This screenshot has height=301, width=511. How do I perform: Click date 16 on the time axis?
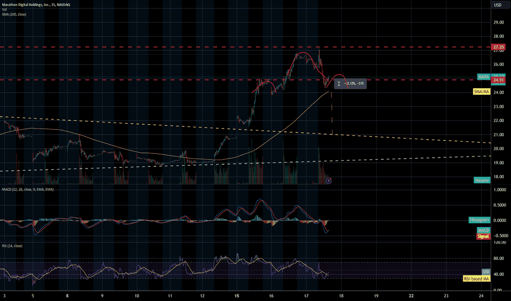(x=271, y=296)
